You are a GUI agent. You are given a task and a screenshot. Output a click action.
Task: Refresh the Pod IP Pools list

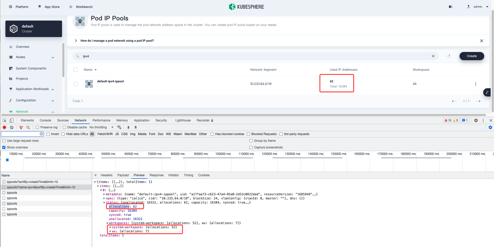coord(449,56)
